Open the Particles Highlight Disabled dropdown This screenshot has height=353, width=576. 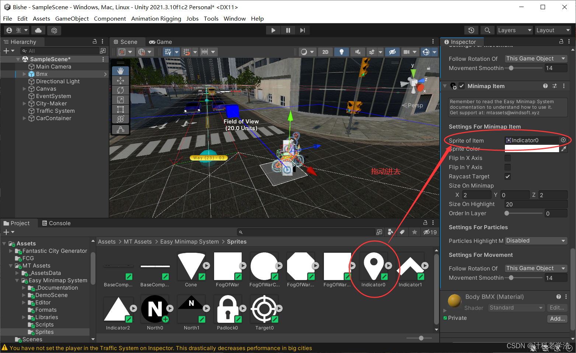536,240
